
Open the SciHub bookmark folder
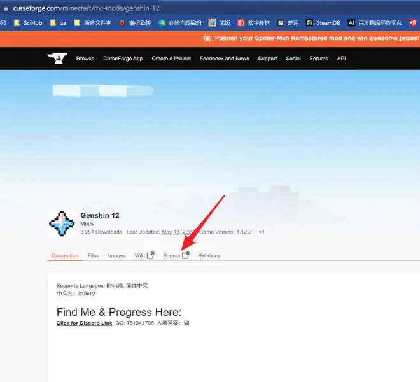[x=28, y=23]
